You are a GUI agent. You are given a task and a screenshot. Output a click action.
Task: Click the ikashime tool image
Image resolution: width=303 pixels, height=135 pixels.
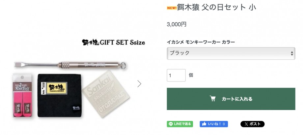(x=70, y=65)
